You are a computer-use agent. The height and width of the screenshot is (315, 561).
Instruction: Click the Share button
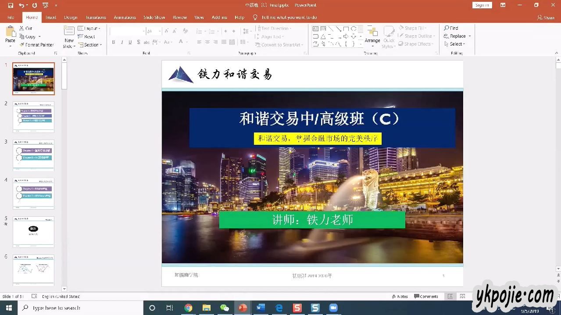click(546, 18)
